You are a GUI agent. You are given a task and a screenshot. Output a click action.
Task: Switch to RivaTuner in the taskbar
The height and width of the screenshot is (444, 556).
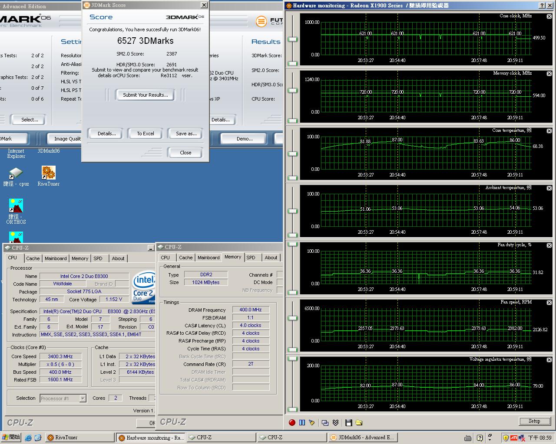pyautogui.click(x=79, y=437)
